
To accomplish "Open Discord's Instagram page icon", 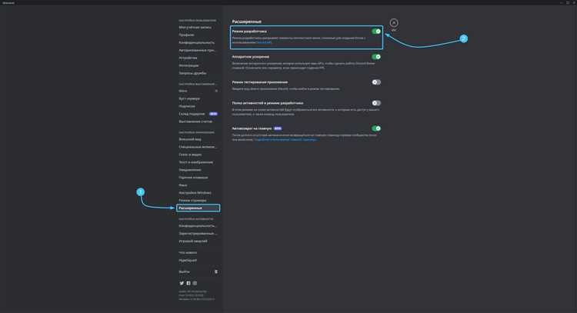I will [195, 283].
